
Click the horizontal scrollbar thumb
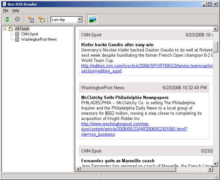pos(128,169)
